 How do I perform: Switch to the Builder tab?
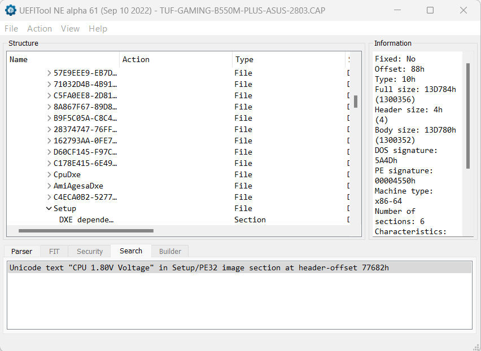point(170,251)
